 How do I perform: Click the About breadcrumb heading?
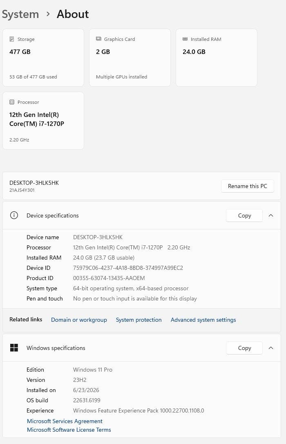pyautogui.click(x=73, y=14)
